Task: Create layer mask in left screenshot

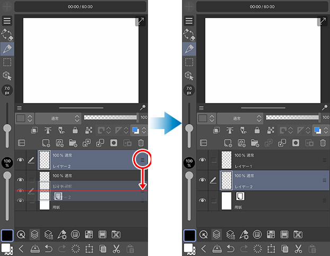Action: click(x=114, y=143)
